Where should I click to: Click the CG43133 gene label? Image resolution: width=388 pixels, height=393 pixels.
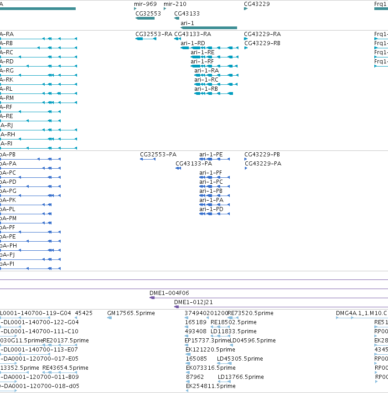coord(187,14)
